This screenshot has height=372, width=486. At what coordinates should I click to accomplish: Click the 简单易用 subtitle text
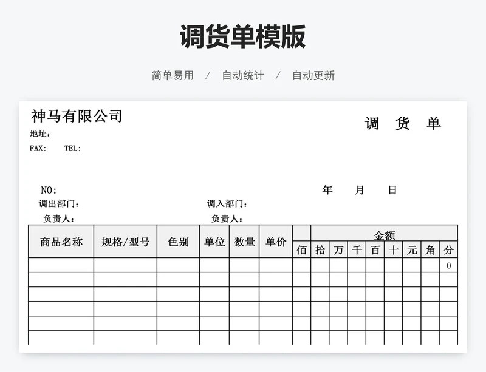click(173, 75)
